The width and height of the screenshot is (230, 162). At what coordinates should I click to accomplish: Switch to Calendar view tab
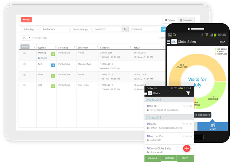tap(186, 20)
